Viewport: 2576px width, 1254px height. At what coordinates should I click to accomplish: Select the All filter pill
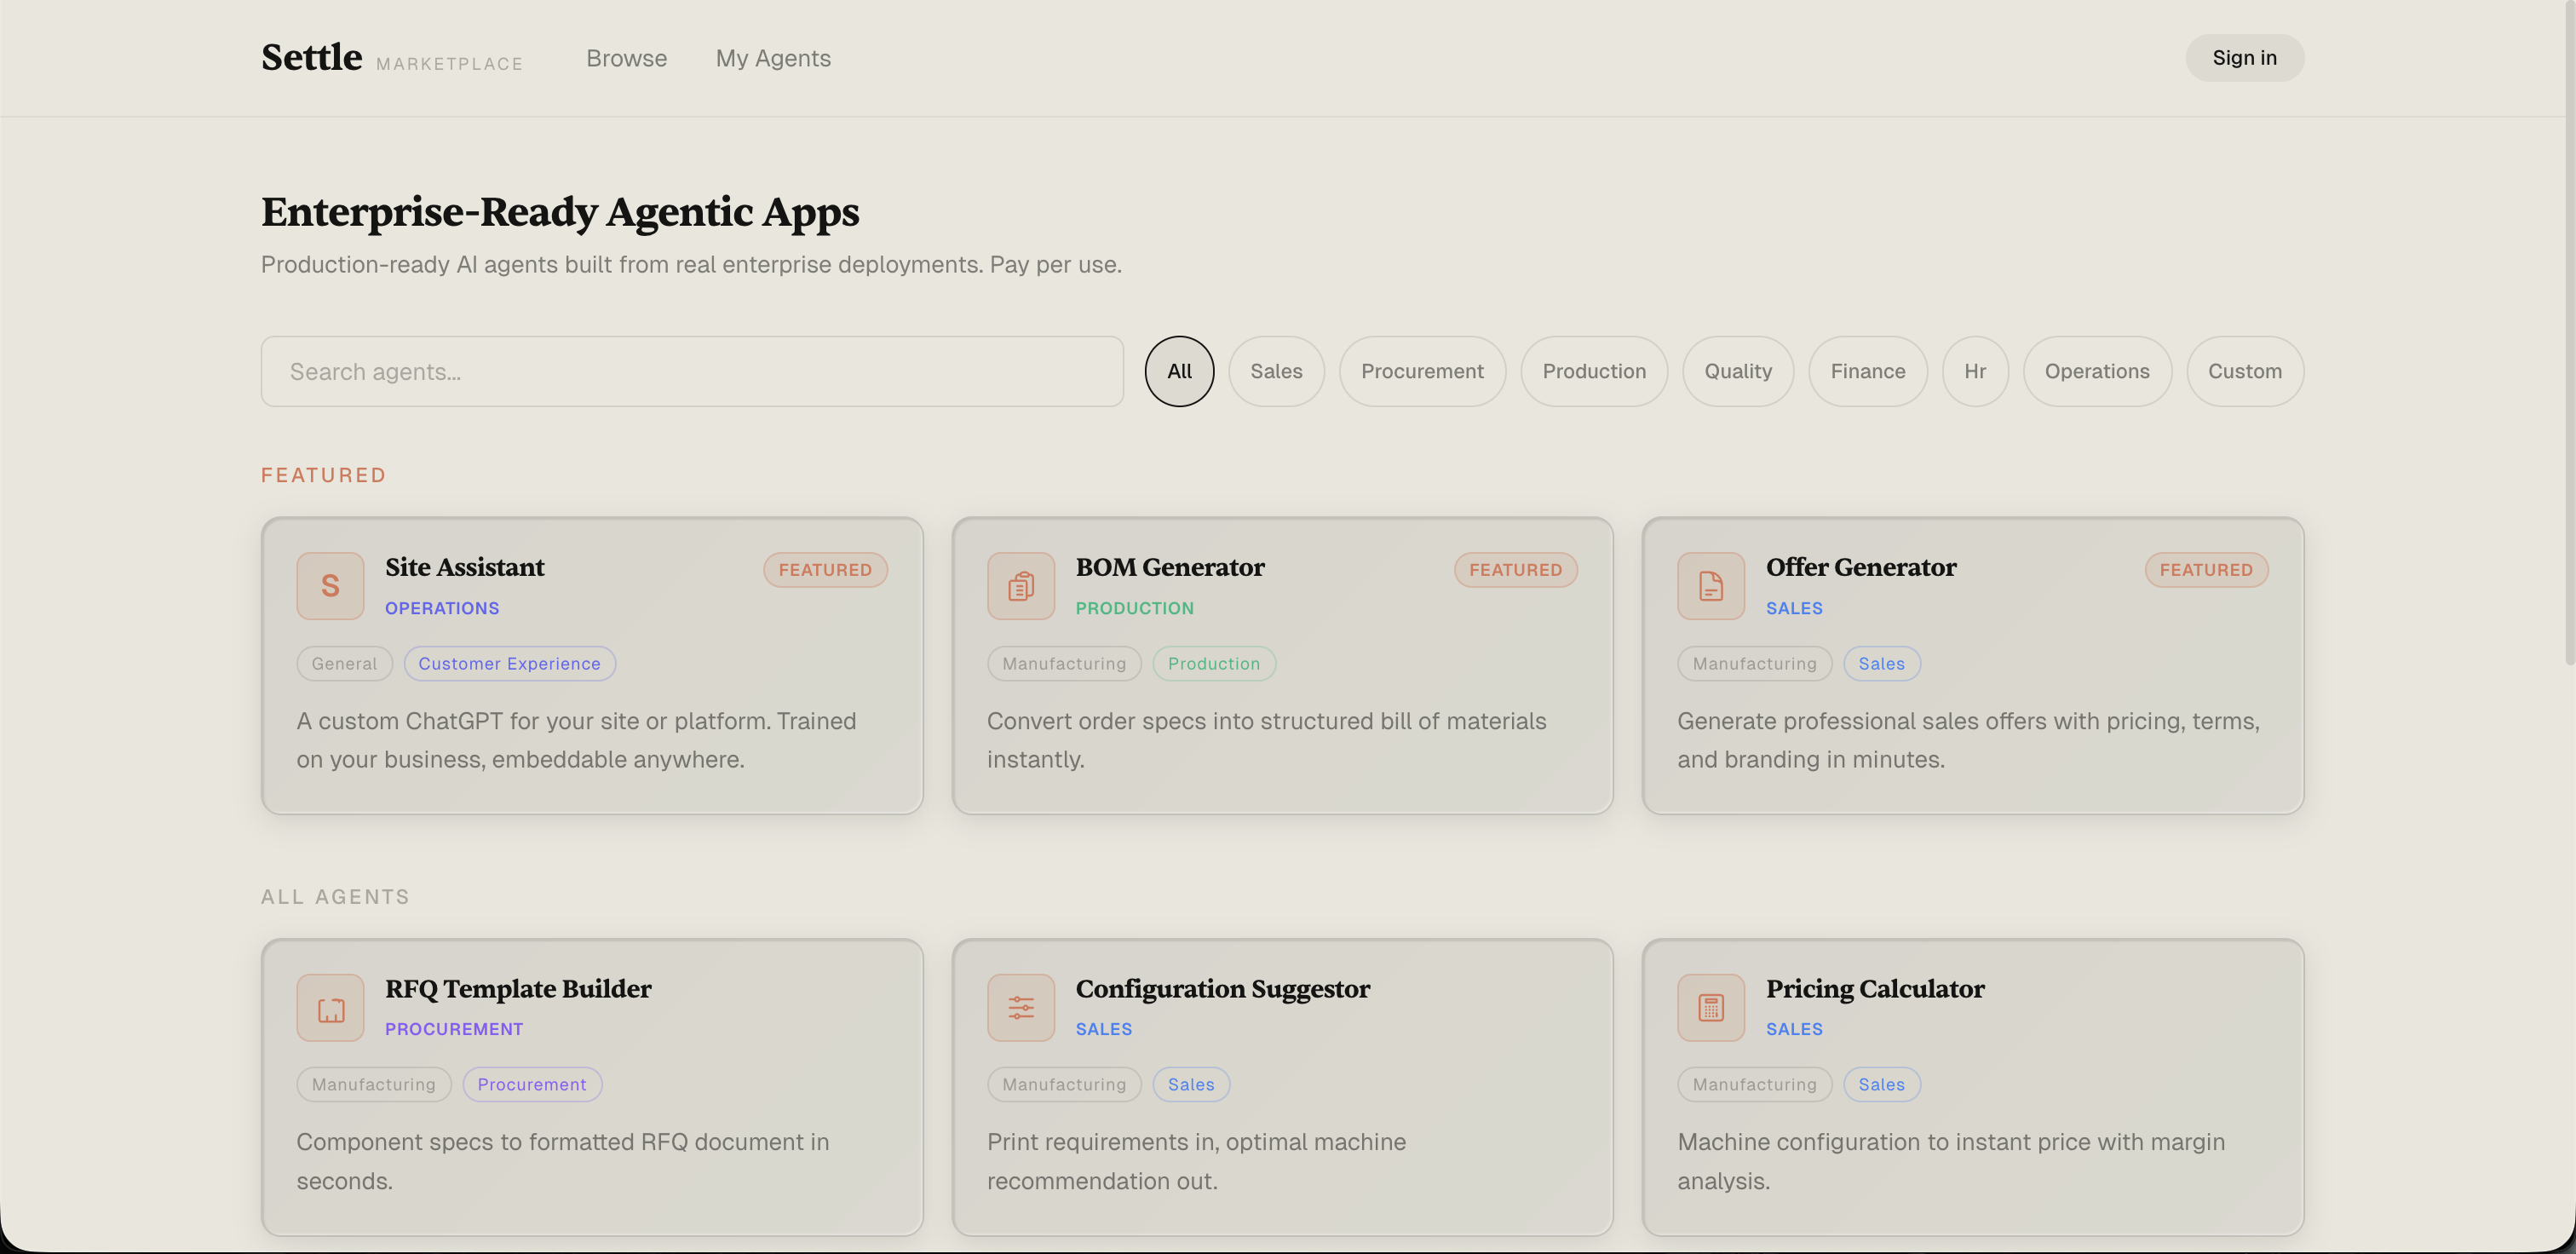coord(1179,371)
